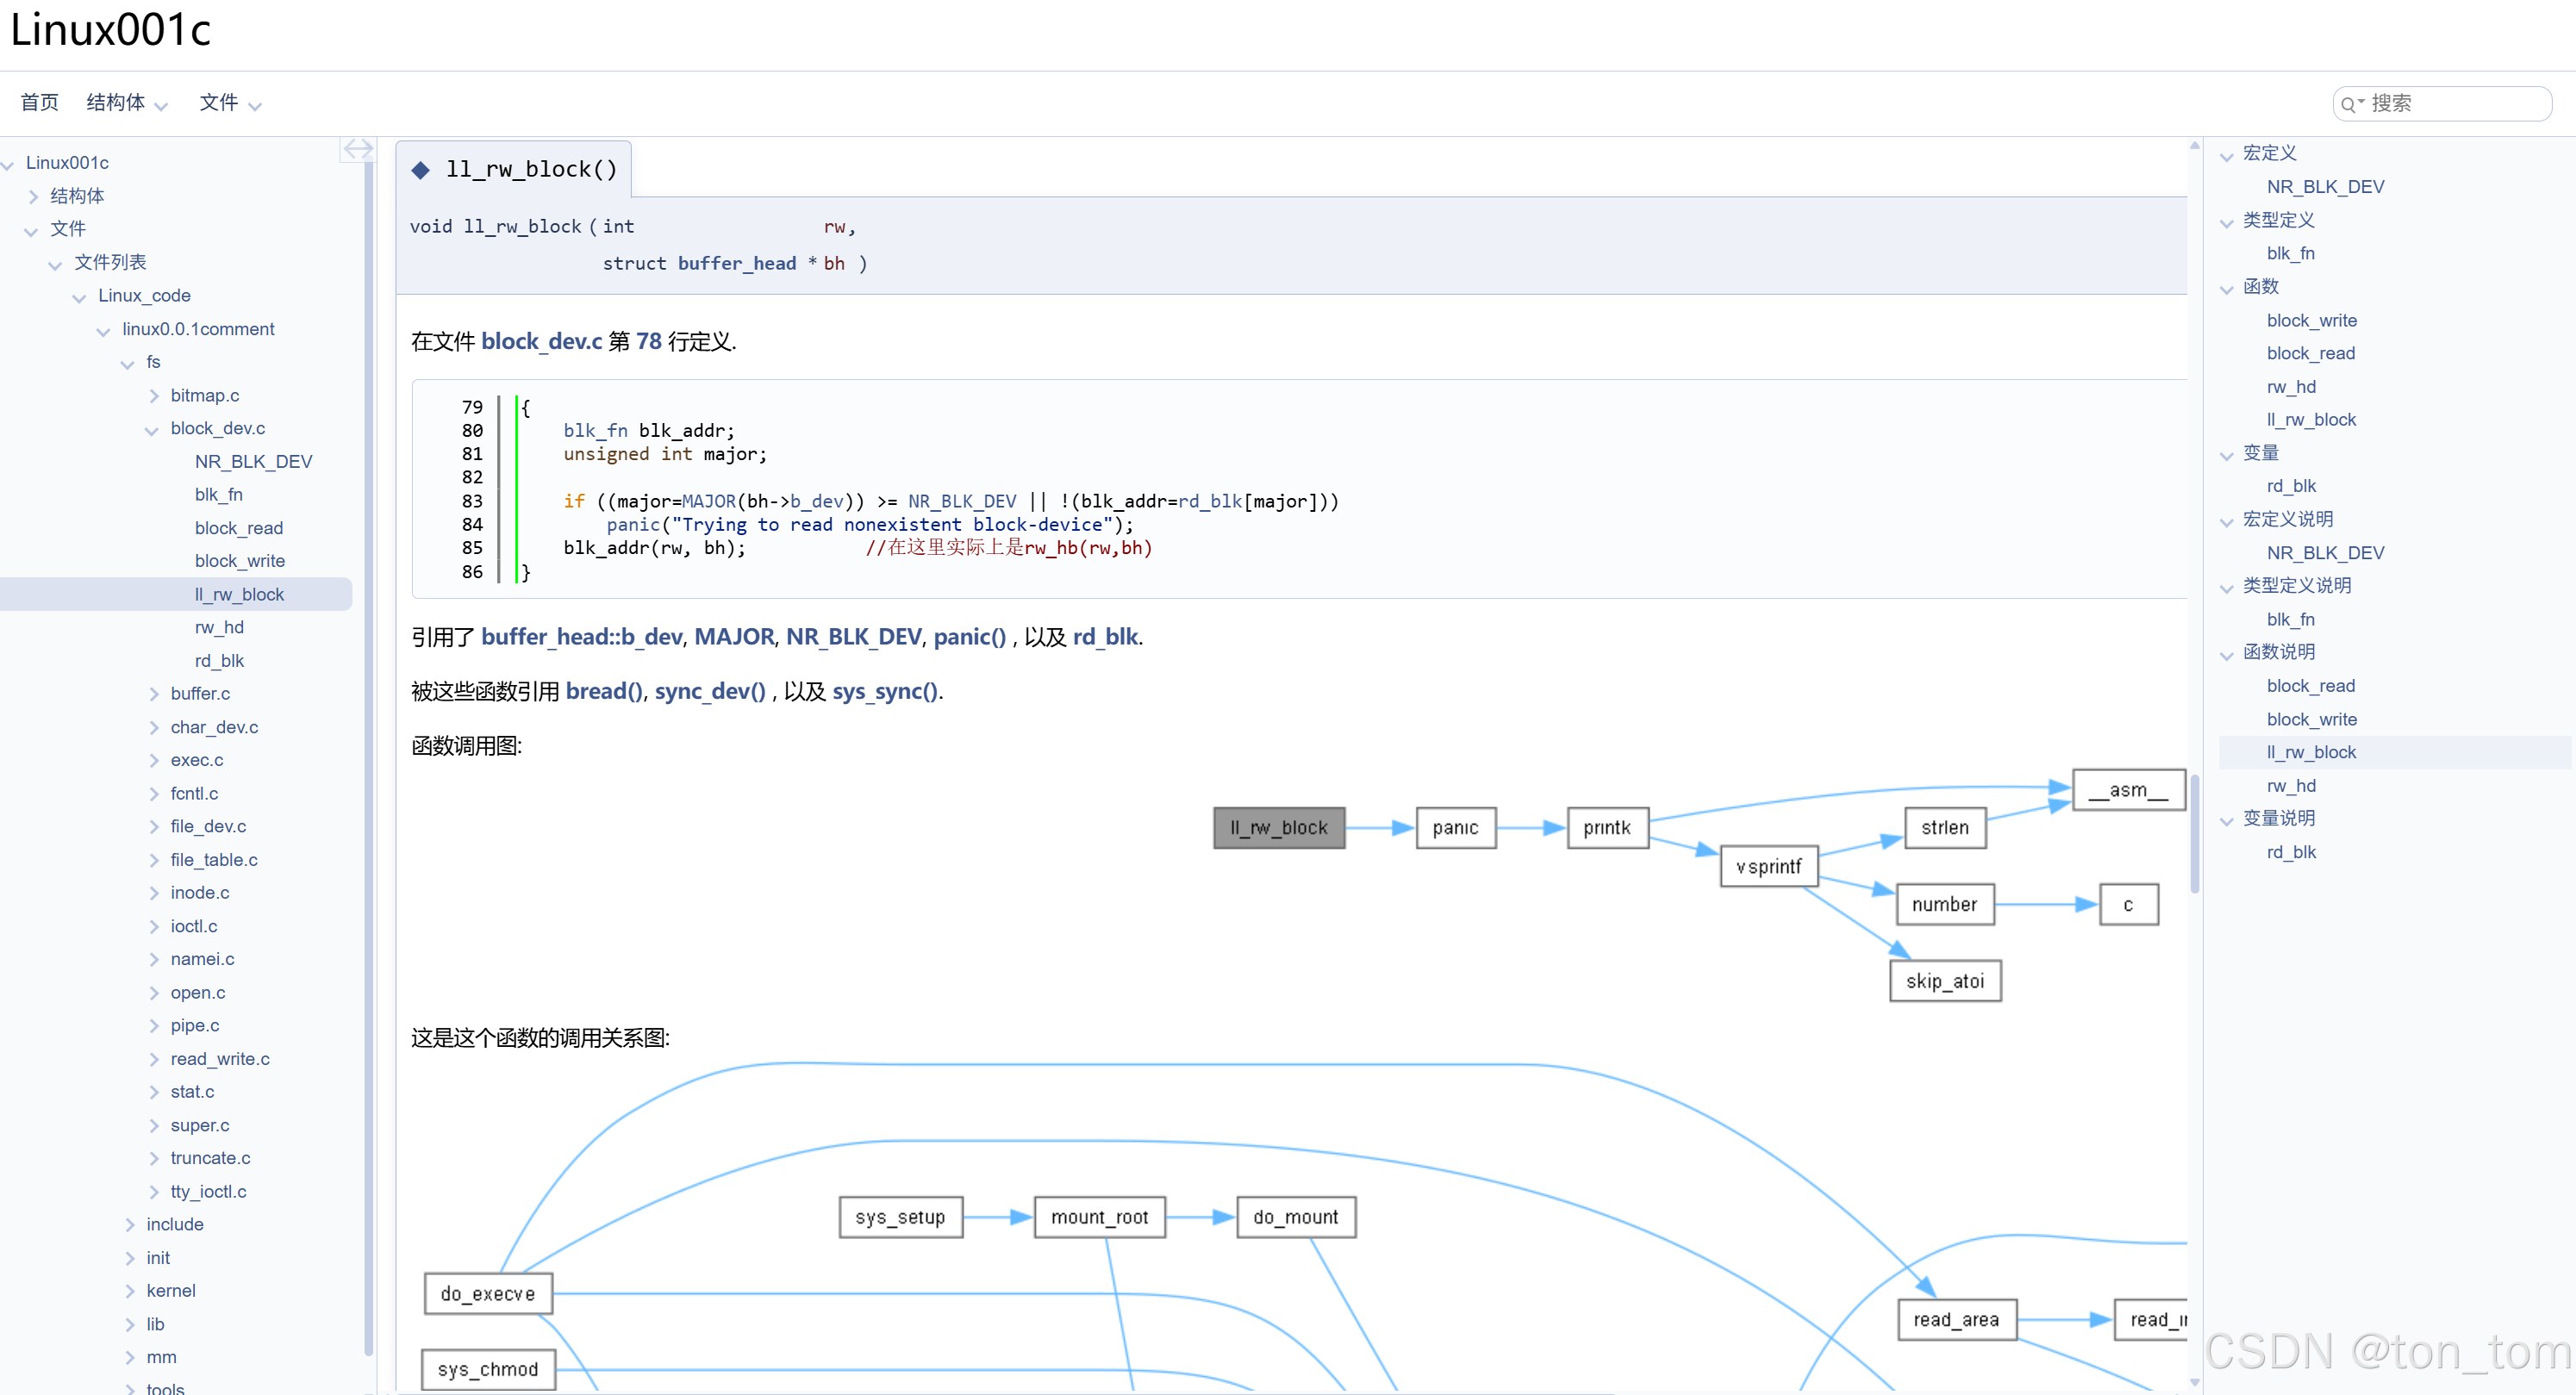Collapse the Linux_code folder node
The height and width of the screenshot is (1395, 2576).
(x=80, y=296)
